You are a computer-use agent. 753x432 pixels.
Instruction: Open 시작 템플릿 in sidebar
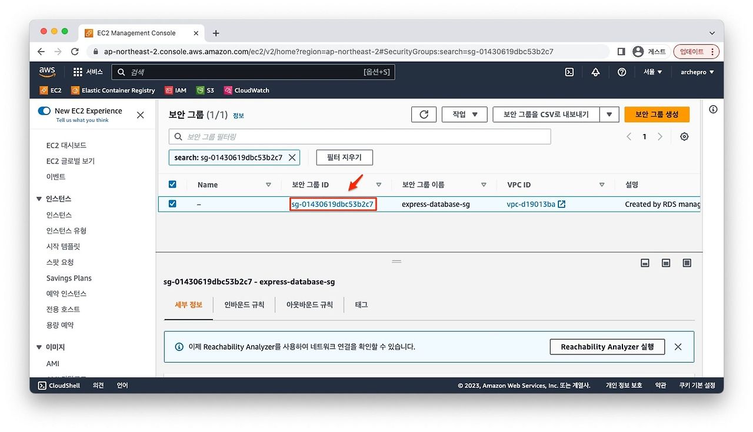(x=63, y=247)
